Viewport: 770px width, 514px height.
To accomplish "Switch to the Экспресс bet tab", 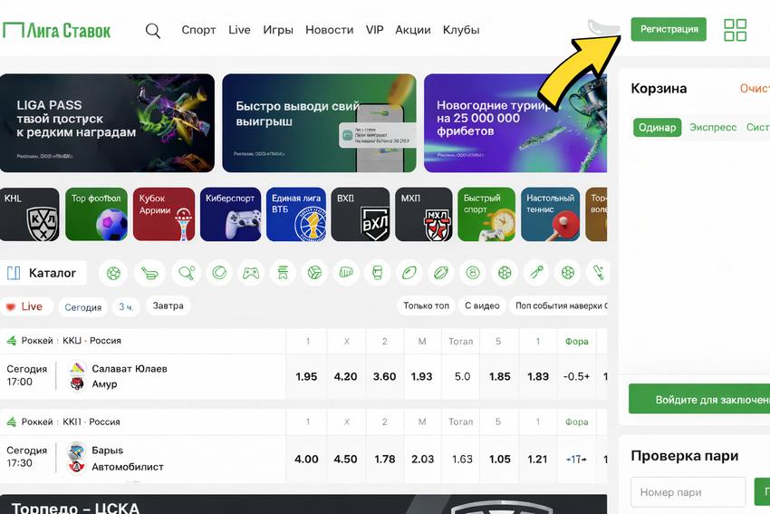I will [x=713, y=127].
